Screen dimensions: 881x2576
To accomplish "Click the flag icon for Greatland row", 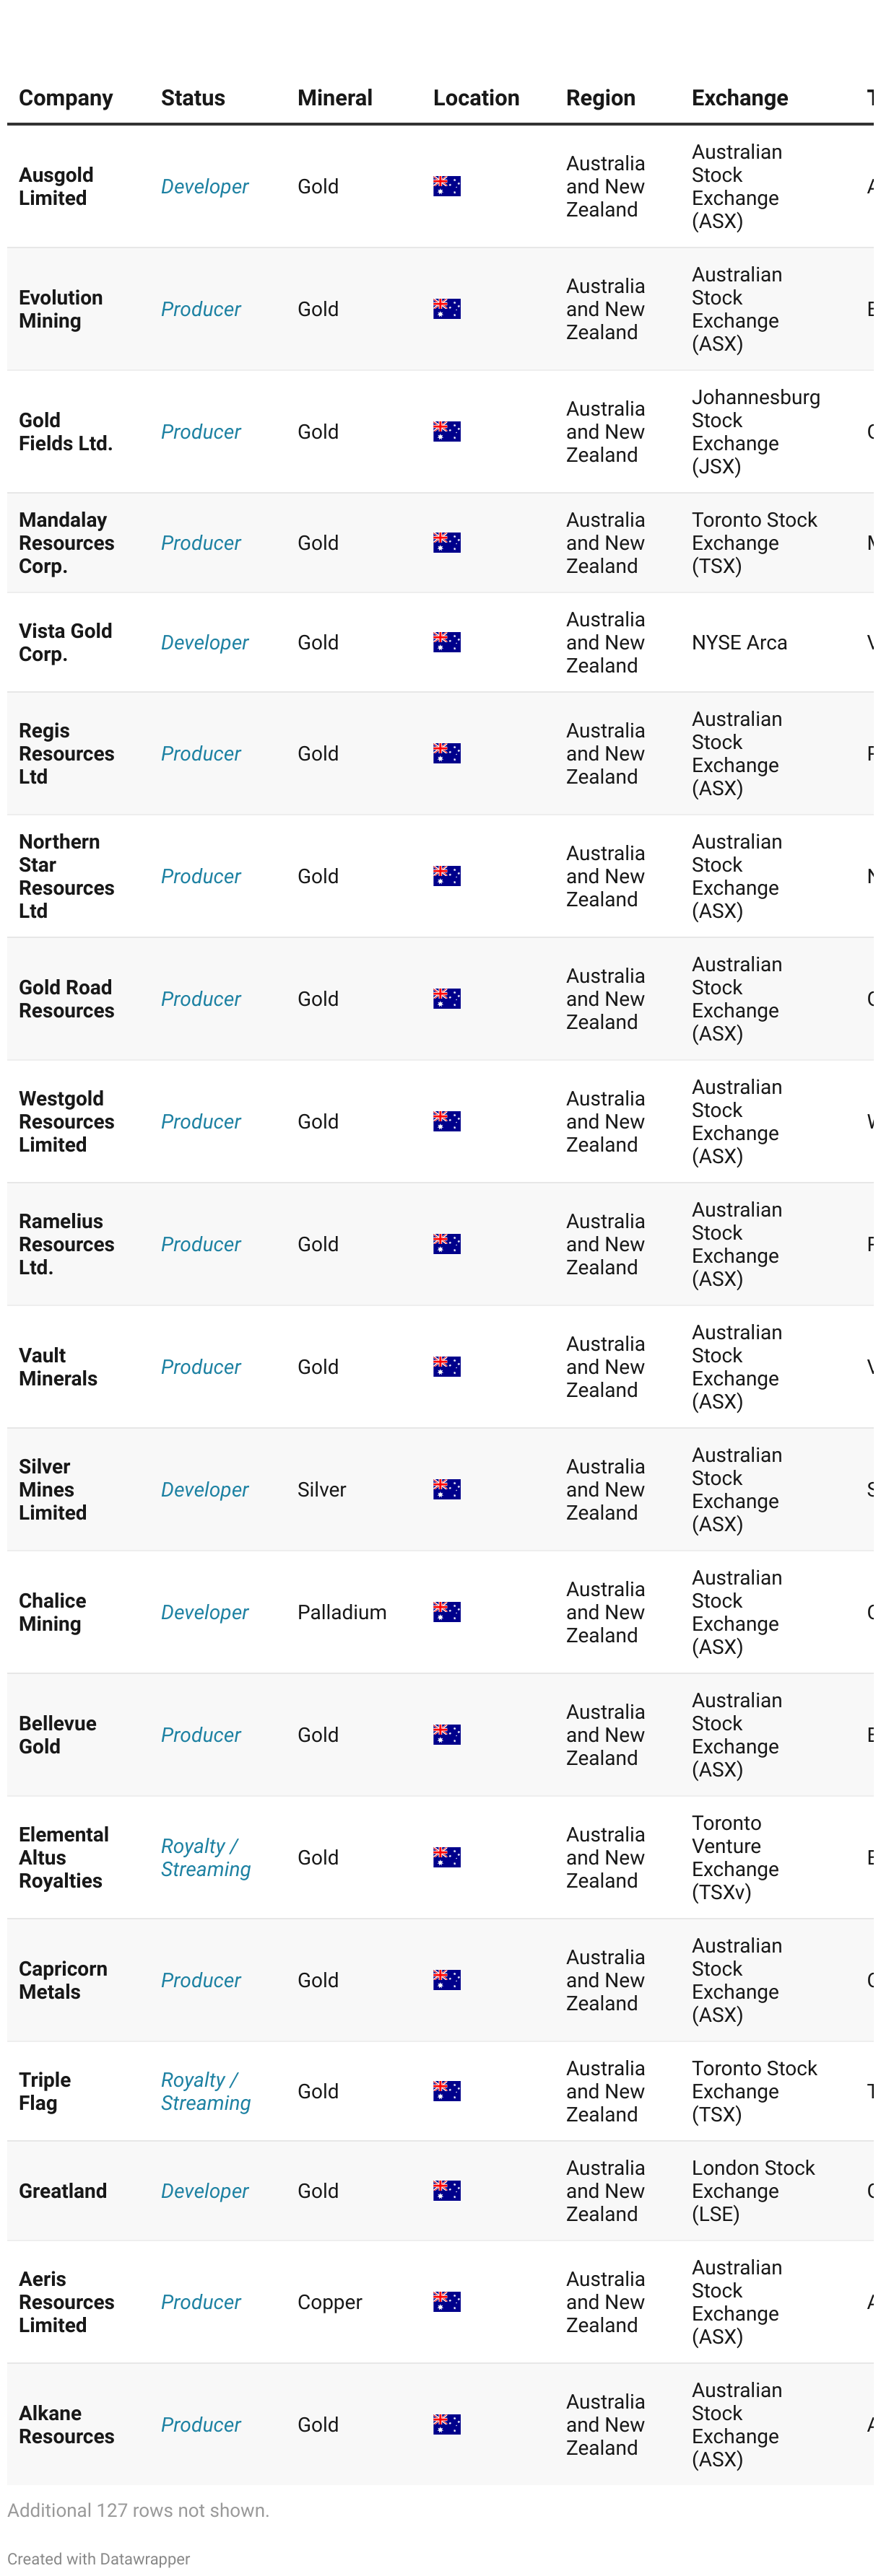I will coord(446,2190).
